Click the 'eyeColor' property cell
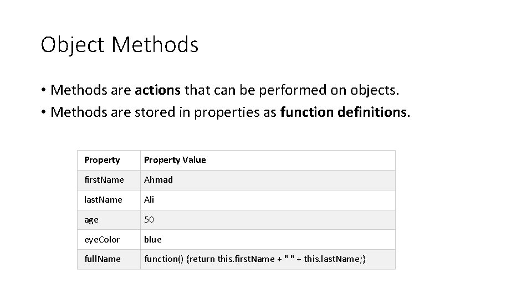Screen dimensions: 532x299 pyautogui.click(x=109, y=240)
